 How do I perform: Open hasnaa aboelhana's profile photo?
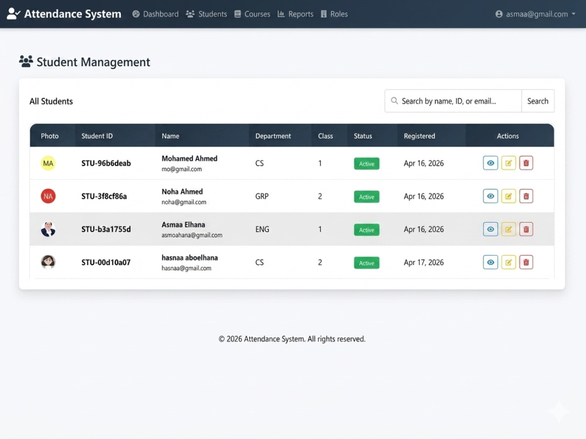click(x=48, y=262)
